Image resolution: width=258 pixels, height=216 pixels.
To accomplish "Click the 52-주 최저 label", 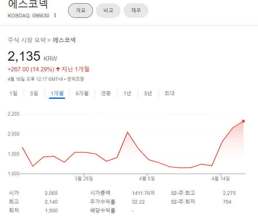I will [183, 202].
